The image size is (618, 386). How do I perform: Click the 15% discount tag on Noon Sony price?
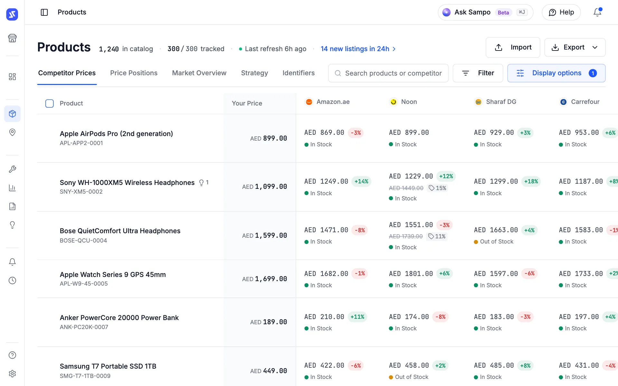tap(437, 188)
